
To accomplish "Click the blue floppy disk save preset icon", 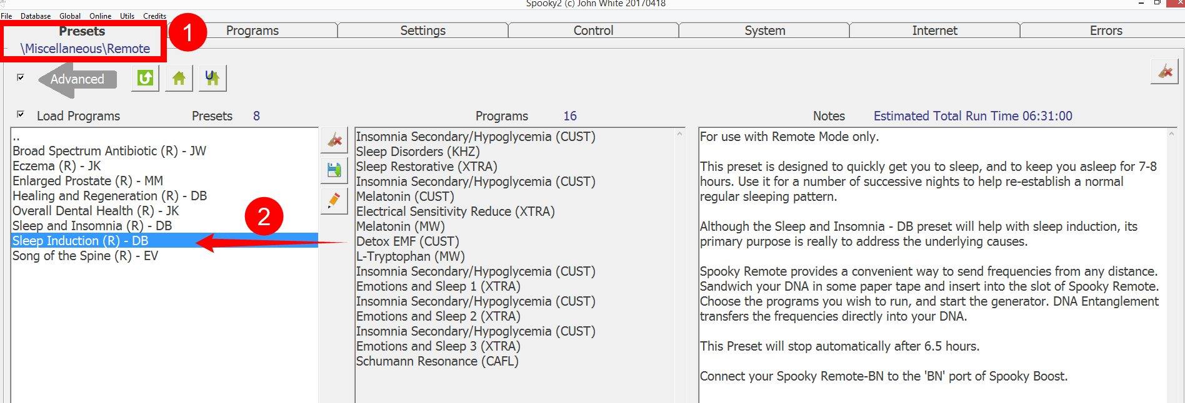I will (x=334, y=170).
